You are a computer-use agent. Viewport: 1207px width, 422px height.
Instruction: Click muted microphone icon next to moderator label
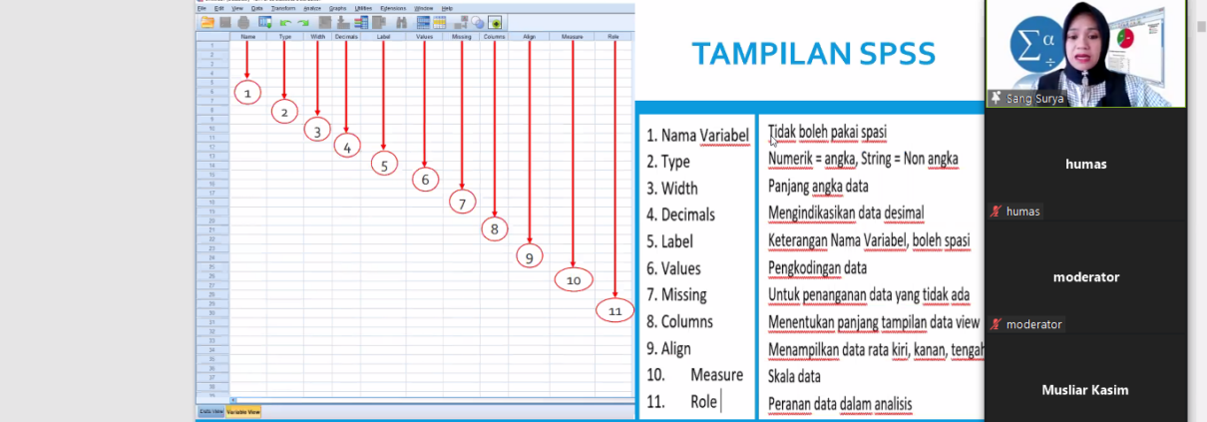[996, 324]
